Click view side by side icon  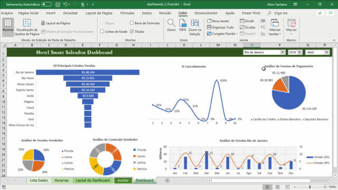[x=263, y=21]
